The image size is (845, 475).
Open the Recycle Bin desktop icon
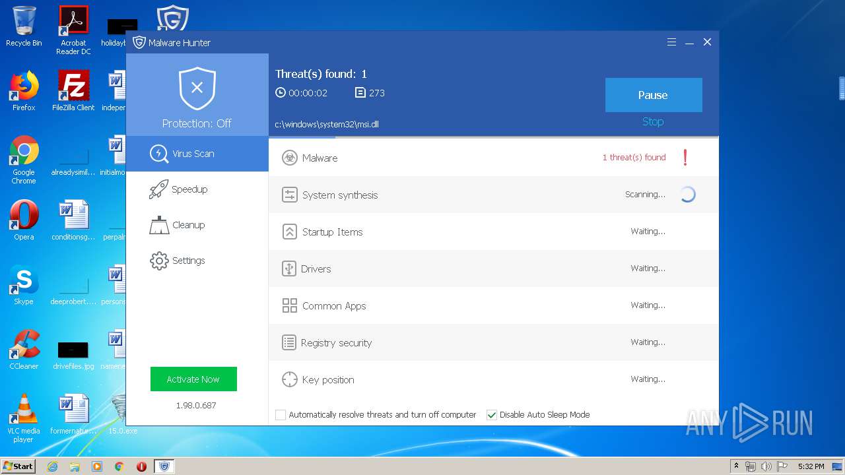pyautogui.click(x=24, y=26)
